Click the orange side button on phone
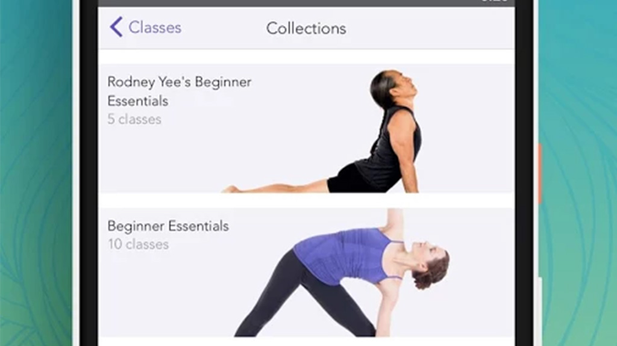Viewport: 617px width, 346px height. [540, 173]
